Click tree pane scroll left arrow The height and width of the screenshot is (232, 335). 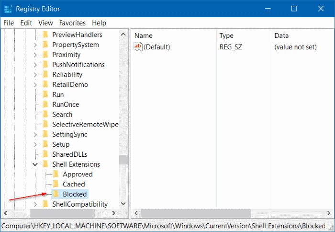click(6, 213)
